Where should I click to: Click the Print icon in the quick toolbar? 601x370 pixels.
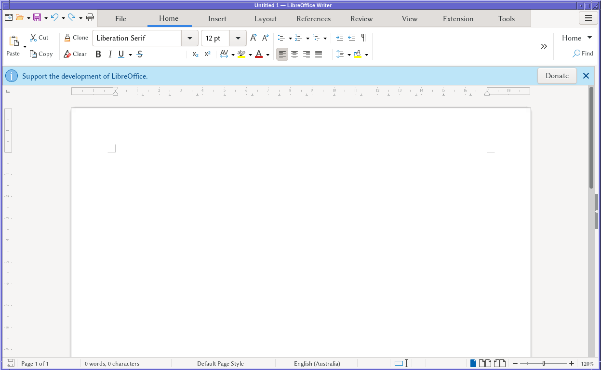pyautogui.click(x=90, y=18)
